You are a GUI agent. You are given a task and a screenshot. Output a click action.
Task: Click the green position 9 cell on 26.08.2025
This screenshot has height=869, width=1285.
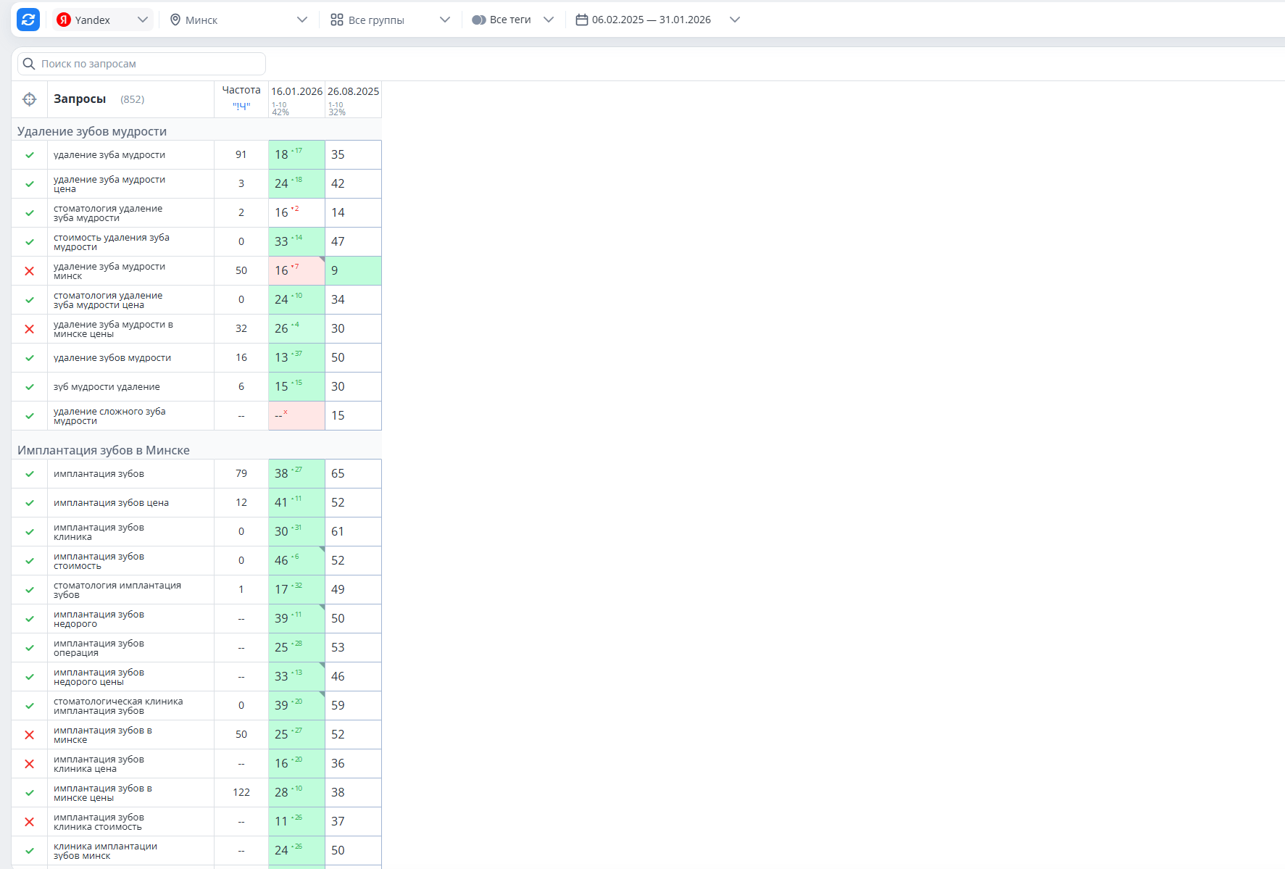click(x=353, y=271)
